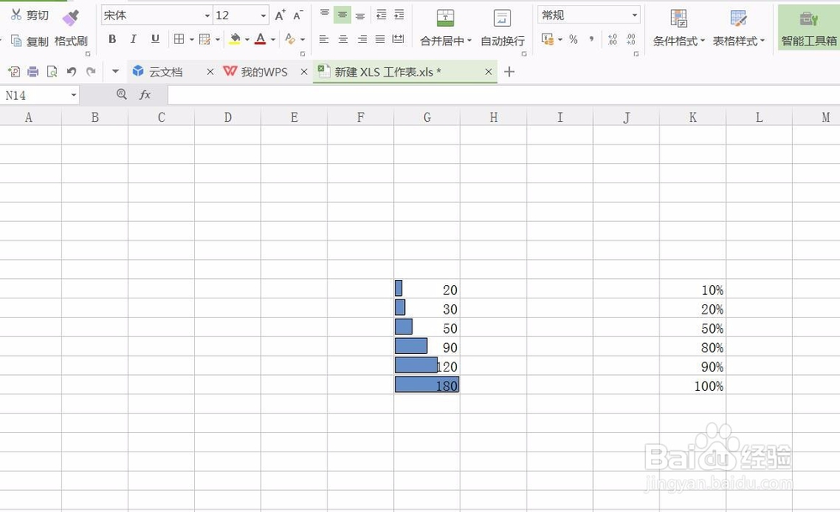The height and width of the screenshot is (512, 840).
Task: Increase font size with the A+ icon
Action: (x=281, y=15)
